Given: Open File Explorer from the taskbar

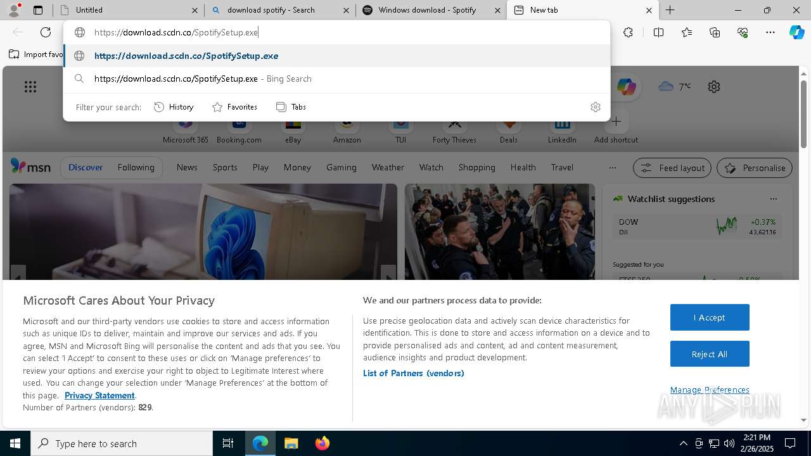Looking at the screenshot, I should coord(291,443).
